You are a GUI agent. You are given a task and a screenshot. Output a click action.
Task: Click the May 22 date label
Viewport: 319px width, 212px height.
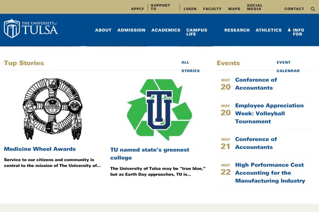(x=225, y=170)
